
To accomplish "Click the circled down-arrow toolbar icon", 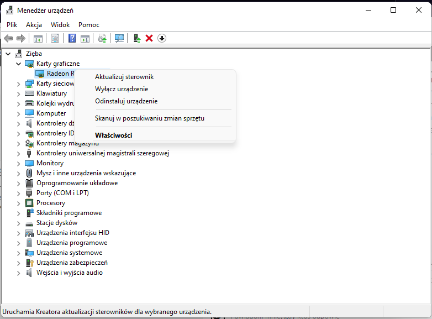I will pos(162,38).
